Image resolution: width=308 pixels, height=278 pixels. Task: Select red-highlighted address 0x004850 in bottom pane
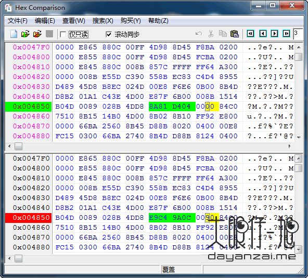(x=29, y=218)
